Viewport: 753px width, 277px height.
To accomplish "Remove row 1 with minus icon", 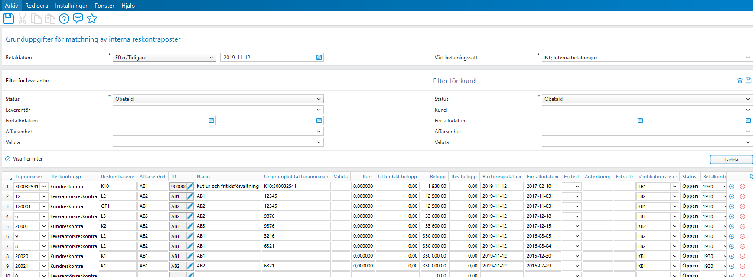I will 743,187.
